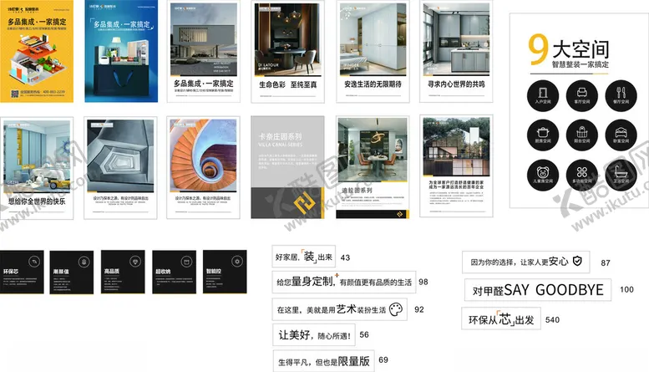Click the 对甲醛SAY GOODBYE slogan
The width and height of the screenshot is (649, 372).
(538, 290)
